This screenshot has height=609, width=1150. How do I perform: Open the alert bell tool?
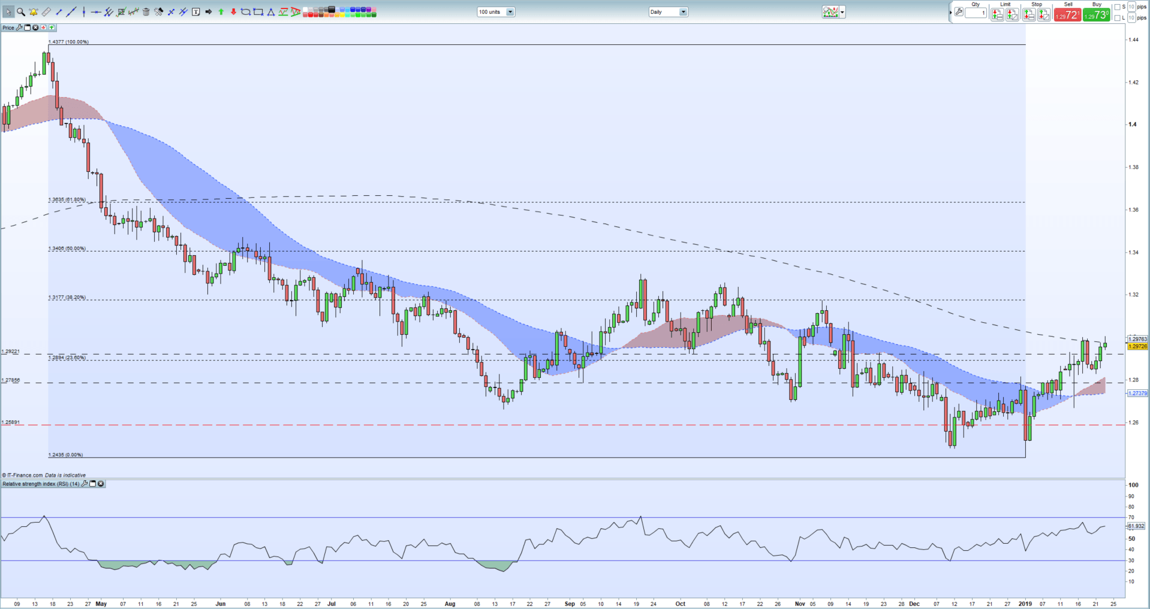[x=34, y=12]
